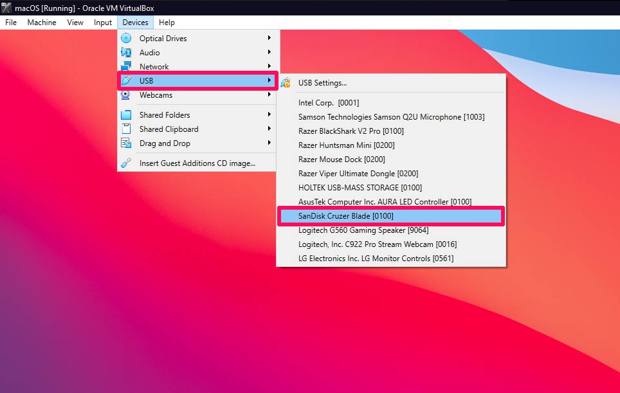Open the Help menu
Image resolution: width=620 pixels, height=393 pixels.
(167, 23)
